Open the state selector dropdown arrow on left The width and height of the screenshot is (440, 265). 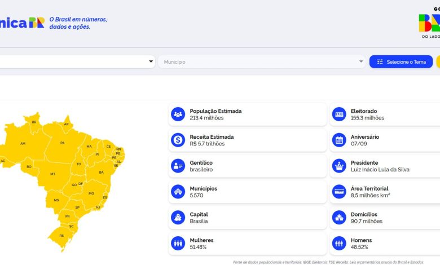(151, 61)
